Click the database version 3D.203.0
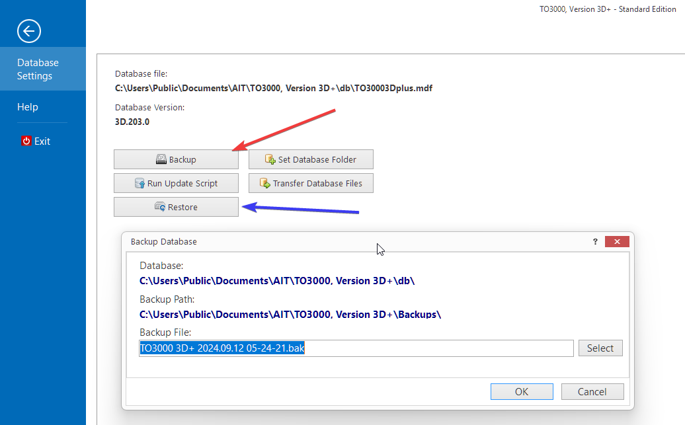This screenshot has width=685, height=425. (x=132, y=122)
